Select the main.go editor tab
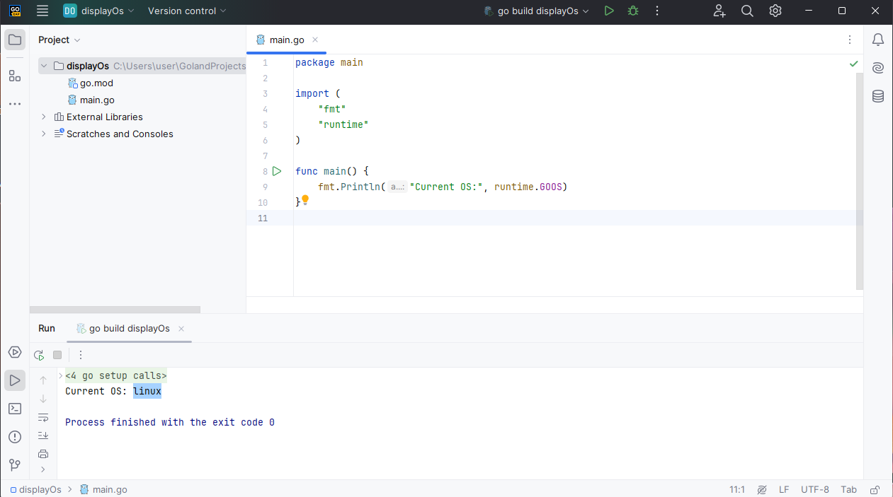893x497 pixels. pos(286,40)
